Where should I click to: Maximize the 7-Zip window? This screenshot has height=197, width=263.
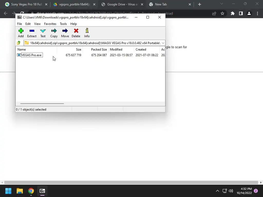(x=148, y=17)
